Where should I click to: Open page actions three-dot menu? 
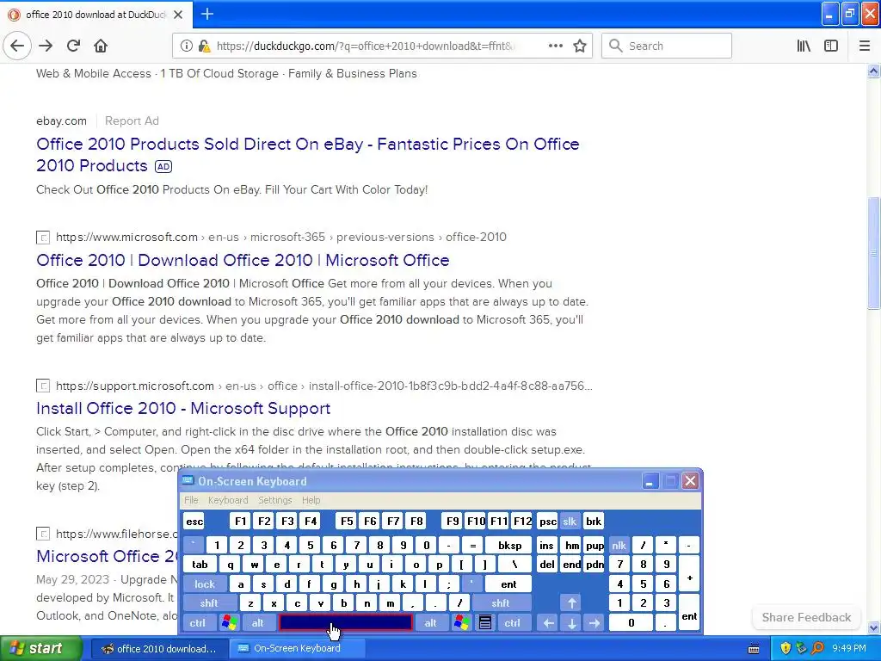(x=555, y=46)
